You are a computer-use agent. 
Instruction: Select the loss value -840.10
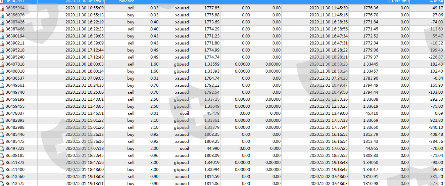click(435, 127)
